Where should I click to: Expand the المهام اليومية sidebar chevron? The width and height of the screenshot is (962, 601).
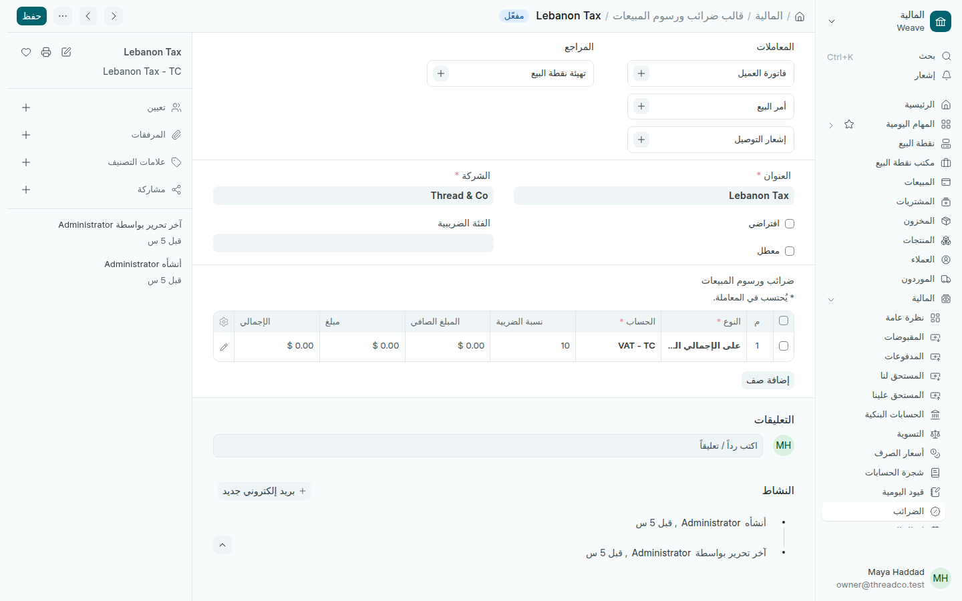tap(831, 125)
